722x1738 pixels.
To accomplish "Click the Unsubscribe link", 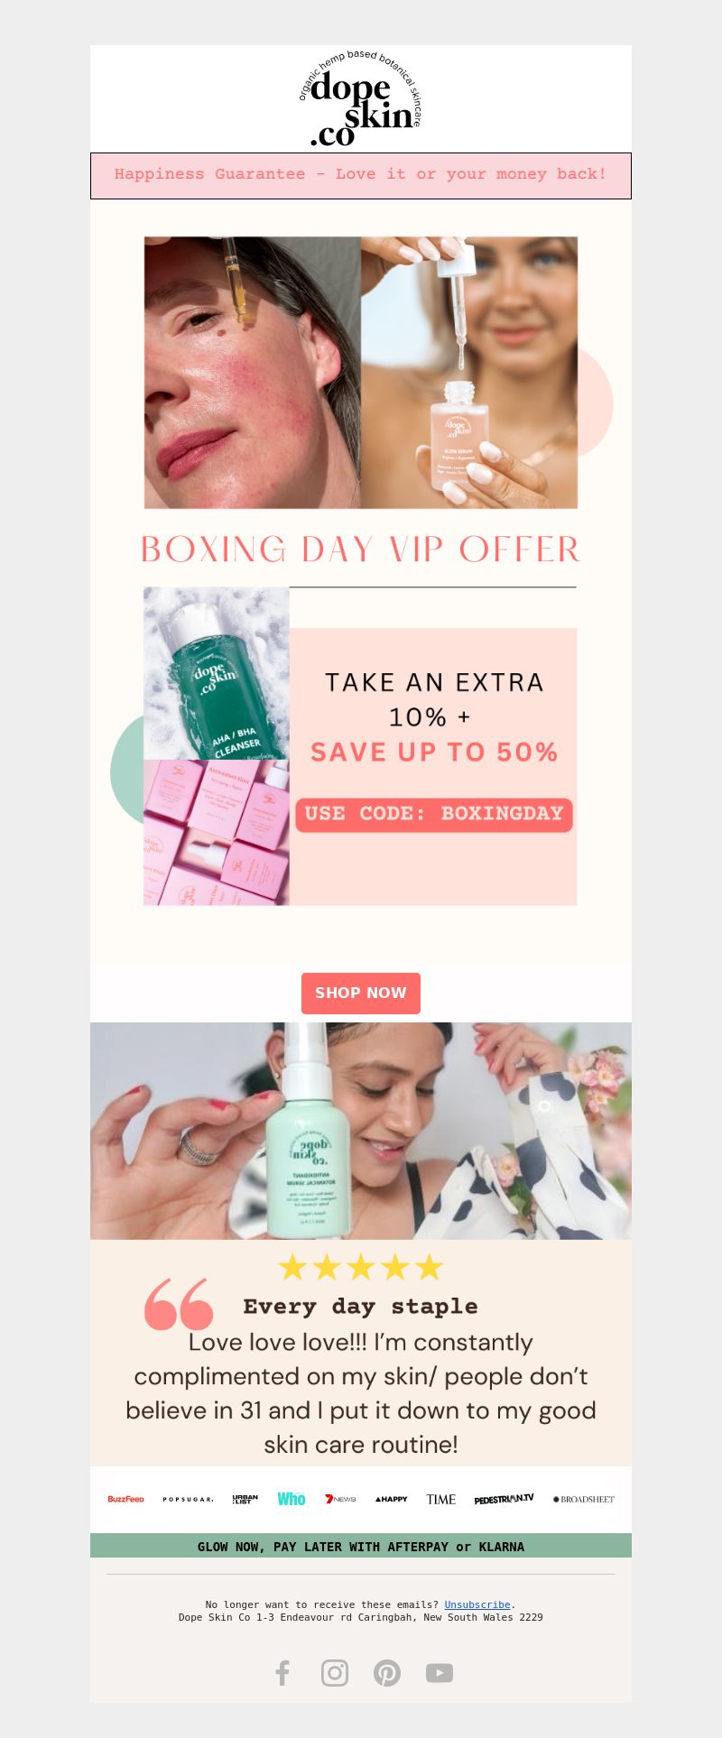I will pyautogui.click(x=477, y=1604).
